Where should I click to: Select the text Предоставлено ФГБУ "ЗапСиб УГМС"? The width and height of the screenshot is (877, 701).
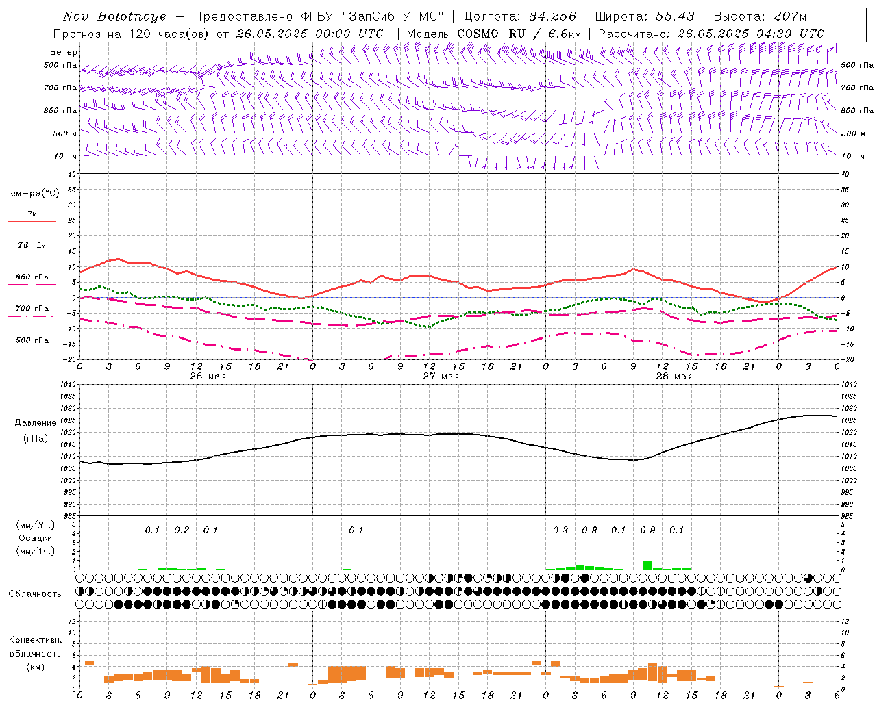pos(319,16)
